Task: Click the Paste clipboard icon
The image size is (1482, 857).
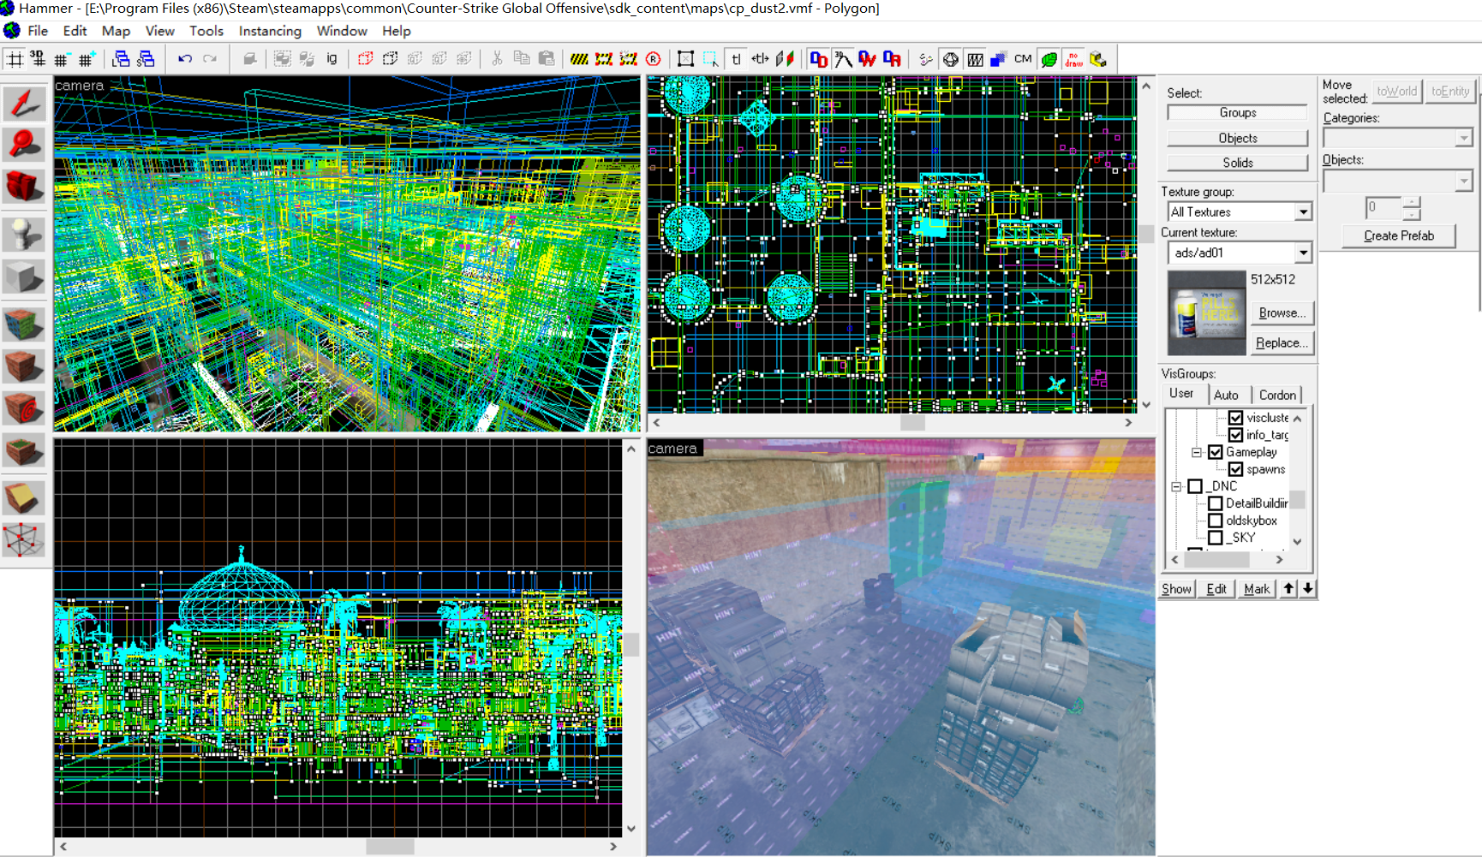Action: (x=547, y=59)
